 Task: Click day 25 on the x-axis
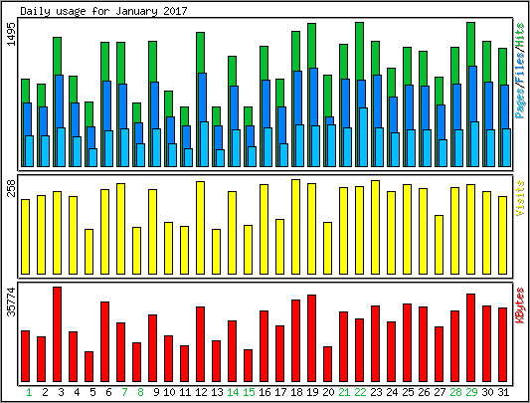coord(408,392)
